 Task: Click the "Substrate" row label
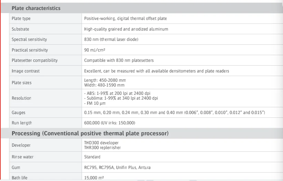pyautogui.click(x=20, y=29)
